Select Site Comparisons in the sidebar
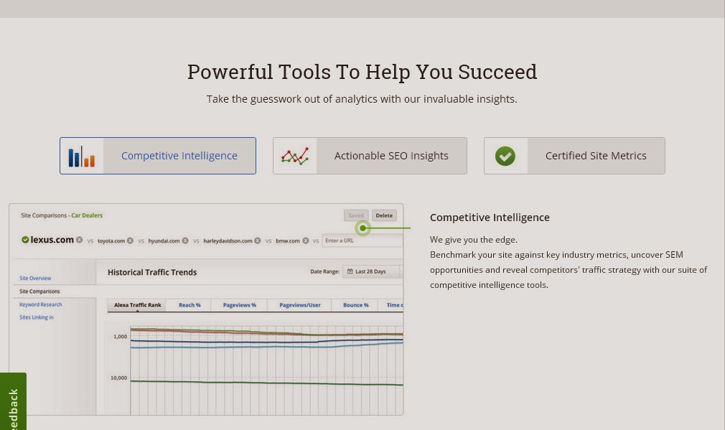 coord(39,291)
